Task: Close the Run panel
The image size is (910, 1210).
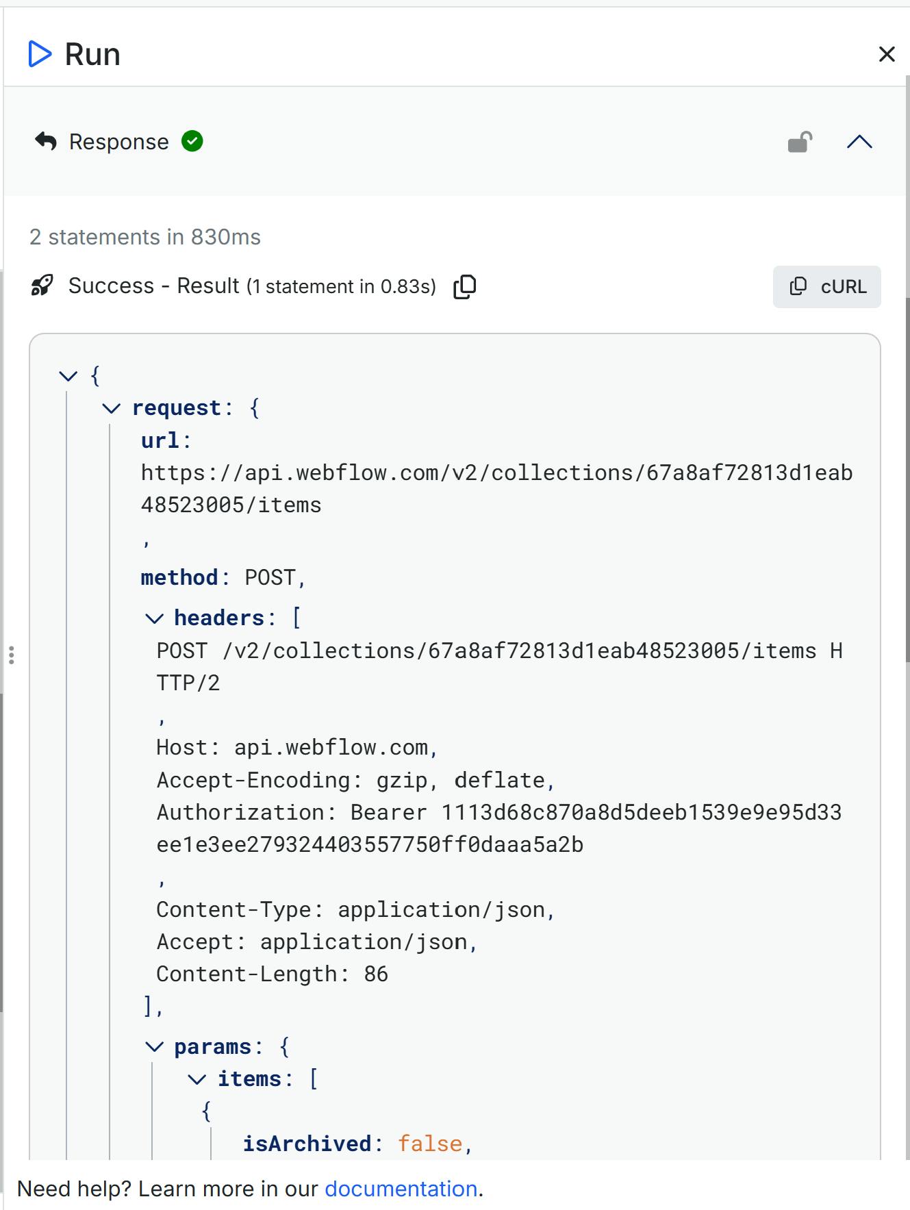Action: coord(887,54)
